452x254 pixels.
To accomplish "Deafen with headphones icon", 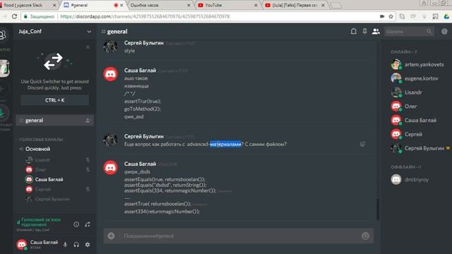I will (76, 245).
